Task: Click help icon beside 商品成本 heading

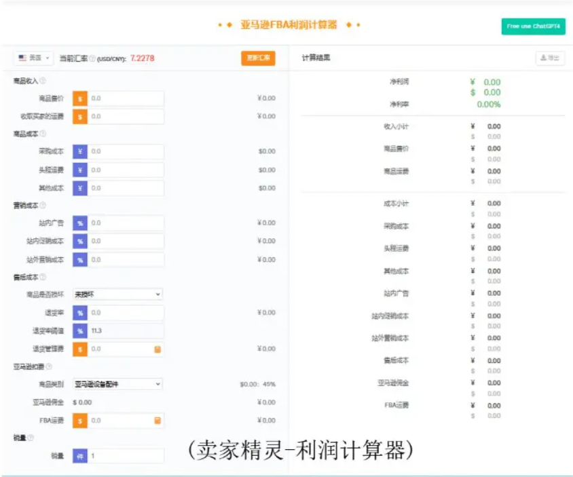Action: pyautogui.click(x=43, y=134)
